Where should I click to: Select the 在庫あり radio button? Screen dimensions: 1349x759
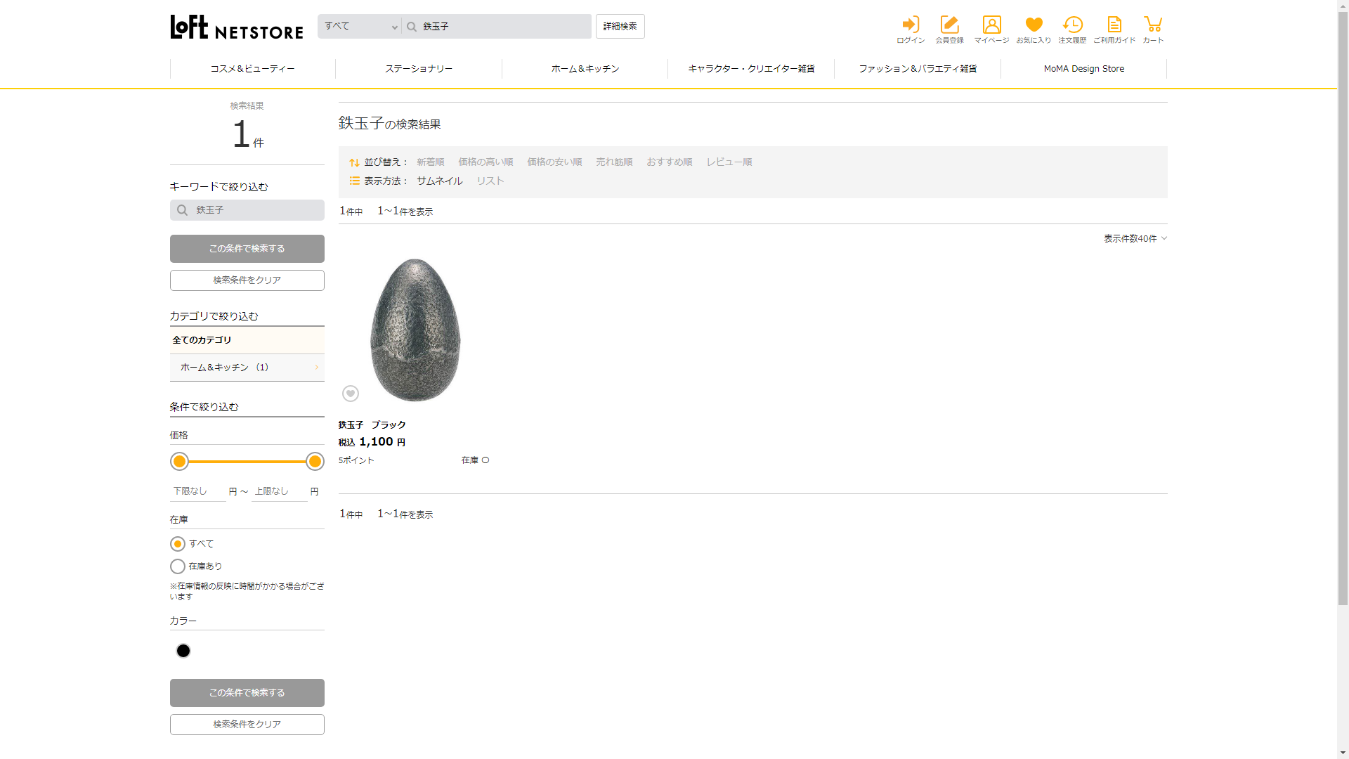coord(178,566)
